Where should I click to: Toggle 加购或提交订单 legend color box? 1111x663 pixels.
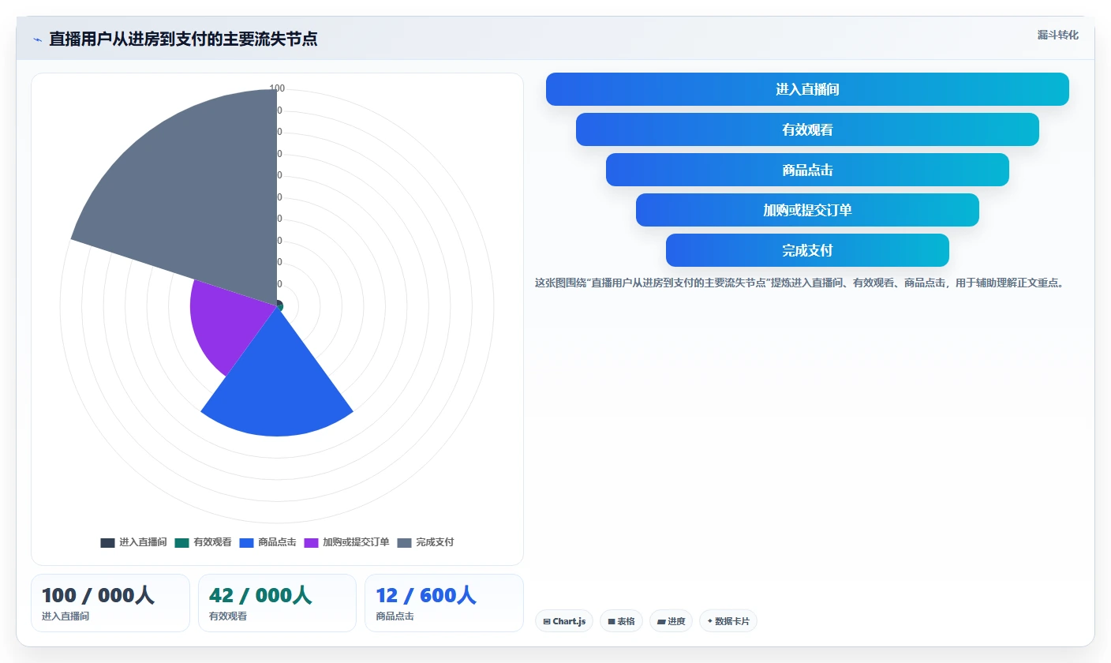click(x=311, y=542)
